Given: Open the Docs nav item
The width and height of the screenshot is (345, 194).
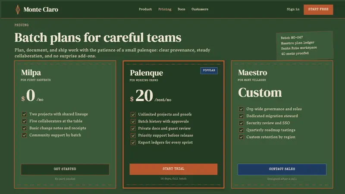Looking at the screenshot, I should [x=181, y=9].
